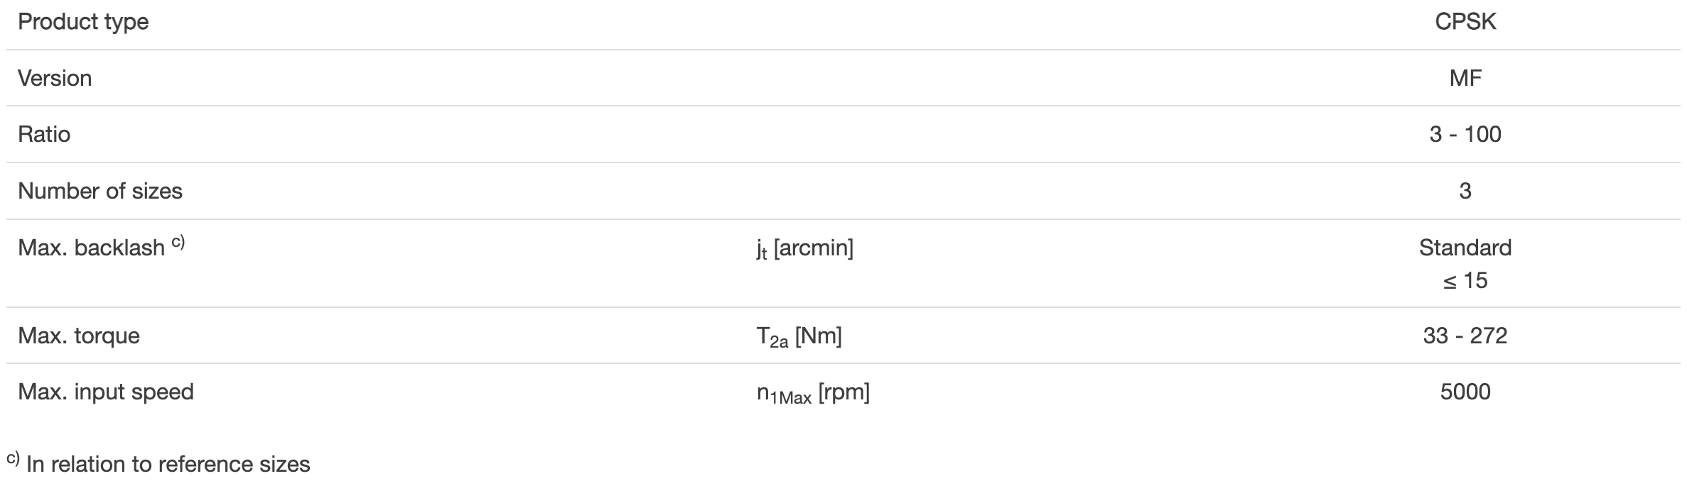This screenshot has width=1687, height=481.
Task: Select the MF version value
Action: (x=1465, y=78)
